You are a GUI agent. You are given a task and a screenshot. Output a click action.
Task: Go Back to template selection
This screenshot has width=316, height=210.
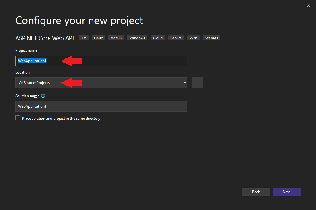point(256,192)
